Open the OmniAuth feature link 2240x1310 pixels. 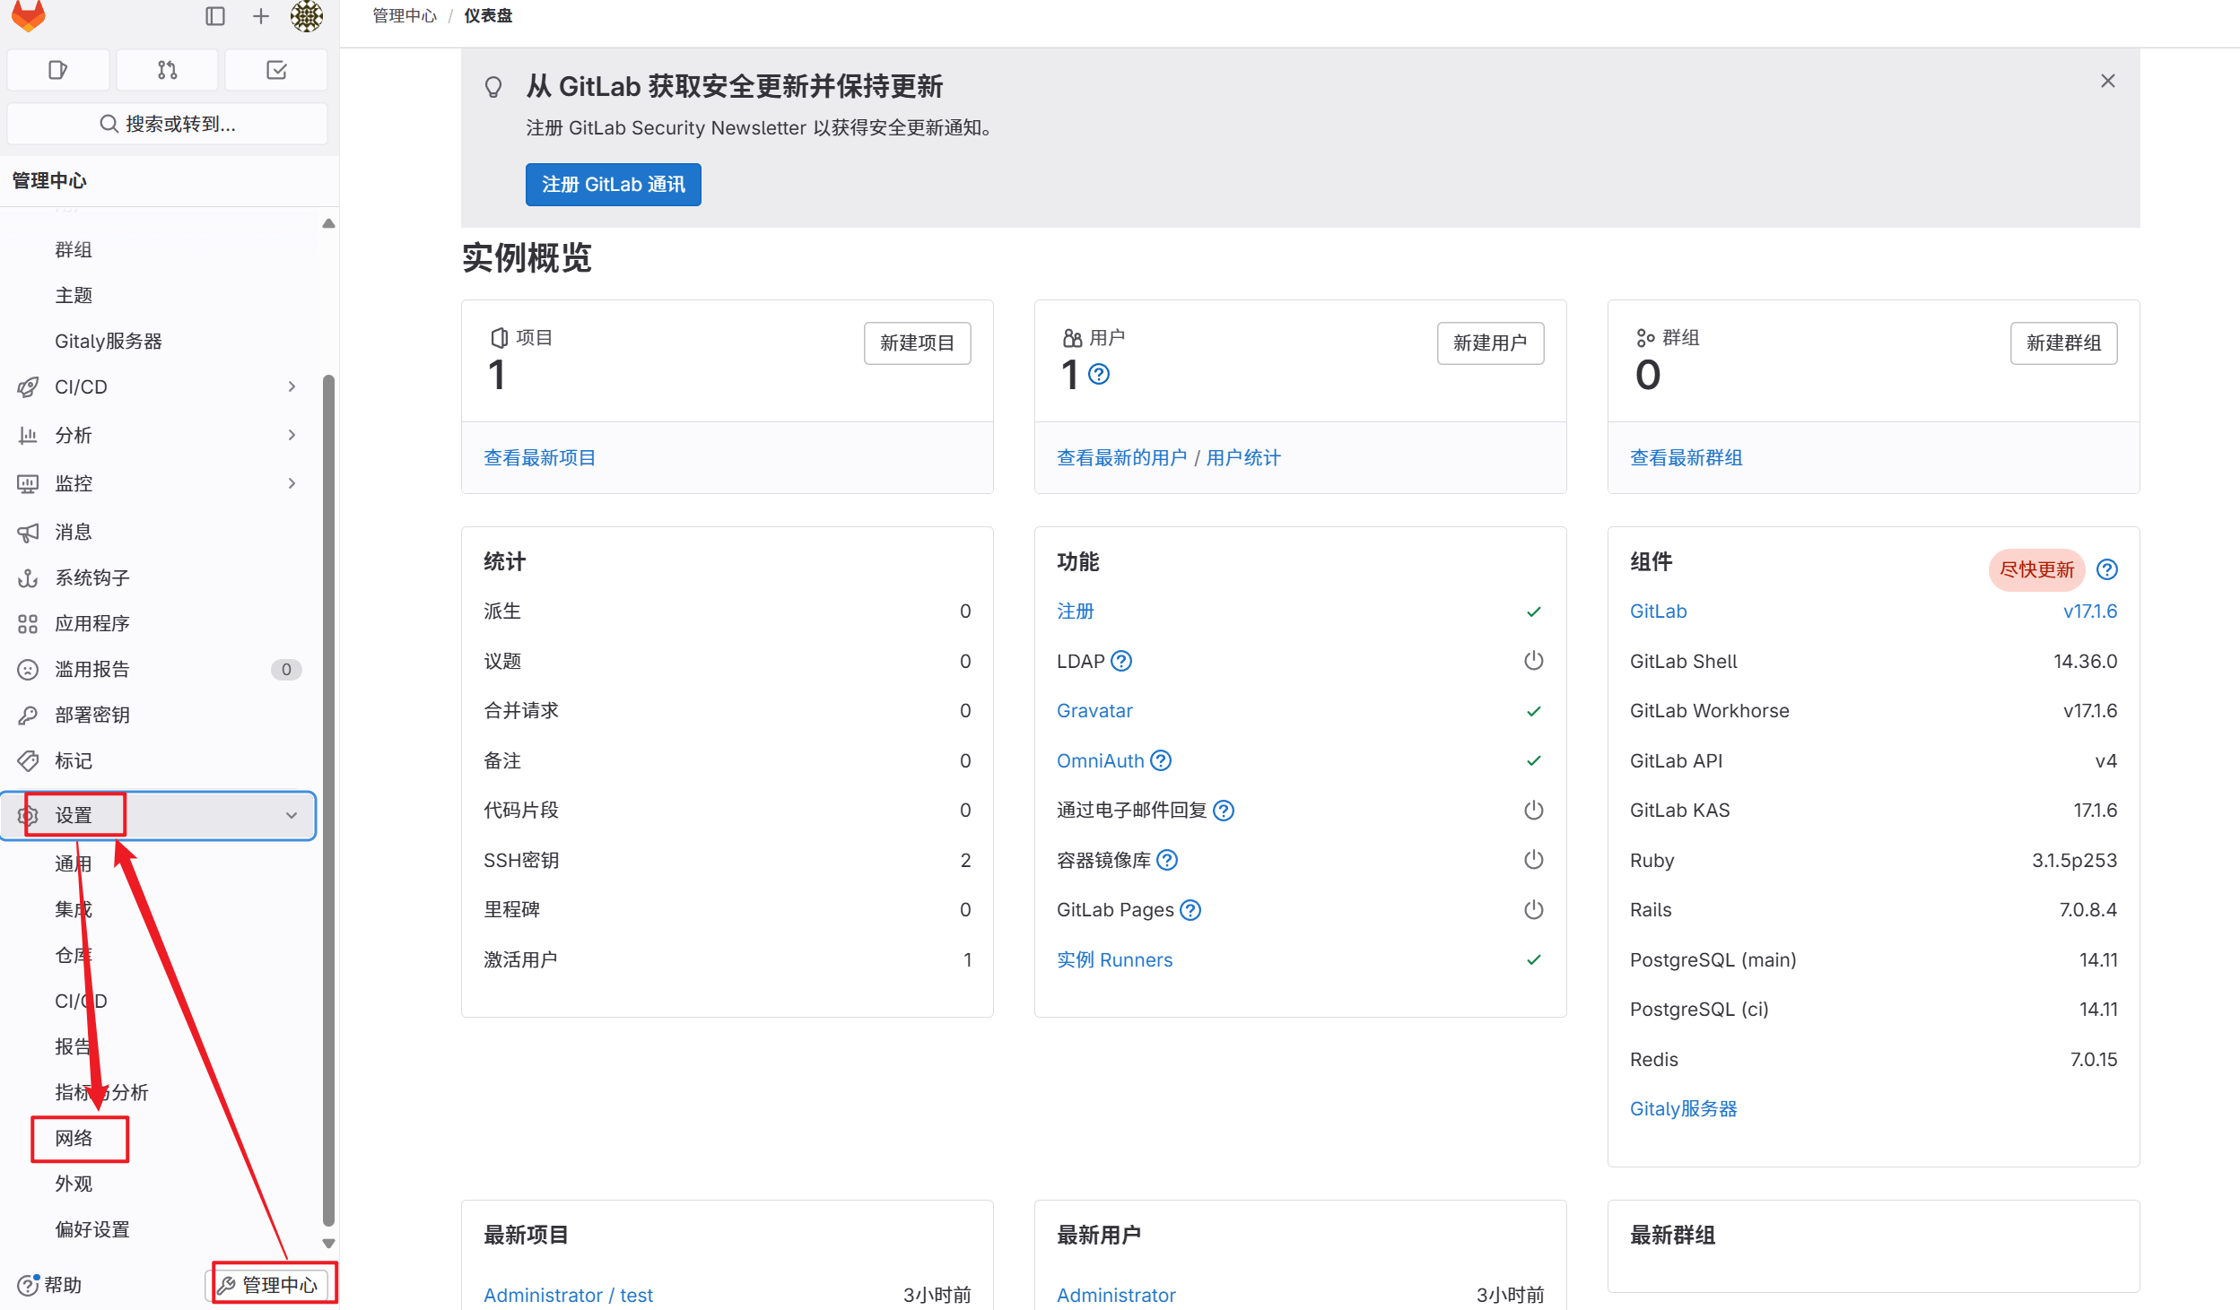pos(1101,760)
